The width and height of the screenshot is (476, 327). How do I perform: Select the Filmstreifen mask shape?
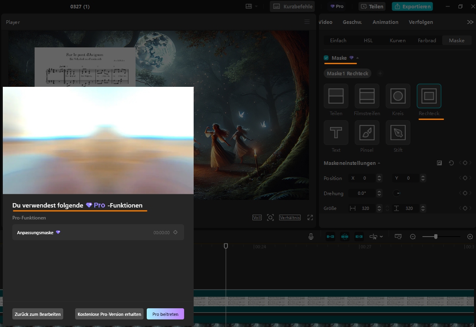coord(367,96)
